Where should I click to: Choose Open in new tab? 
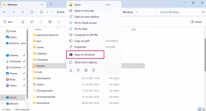[94, 11]
